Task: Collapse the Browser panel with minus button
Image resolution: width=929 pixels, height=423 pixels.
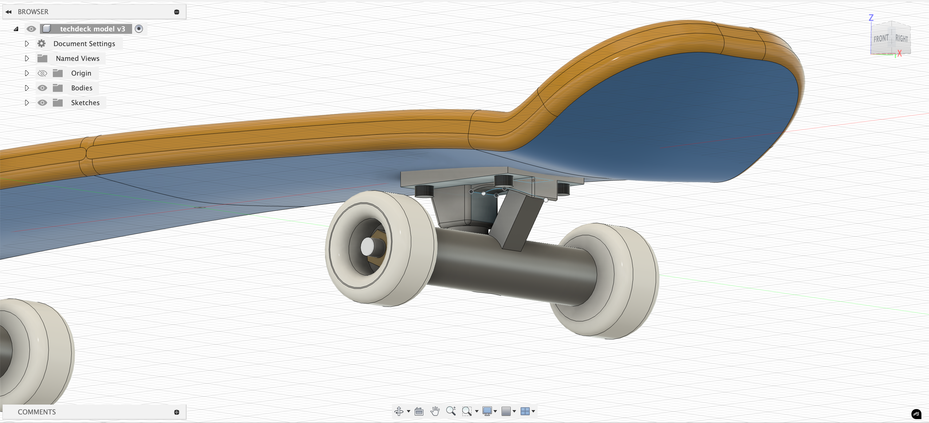Action: point(177,12)
